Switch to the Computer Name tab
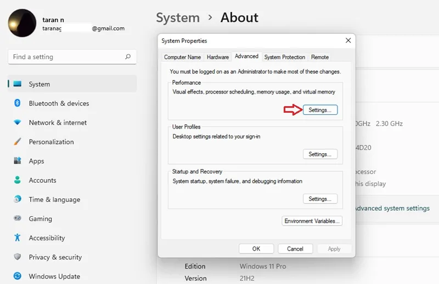Screen dimensions: 439x284 coord(183,57)
